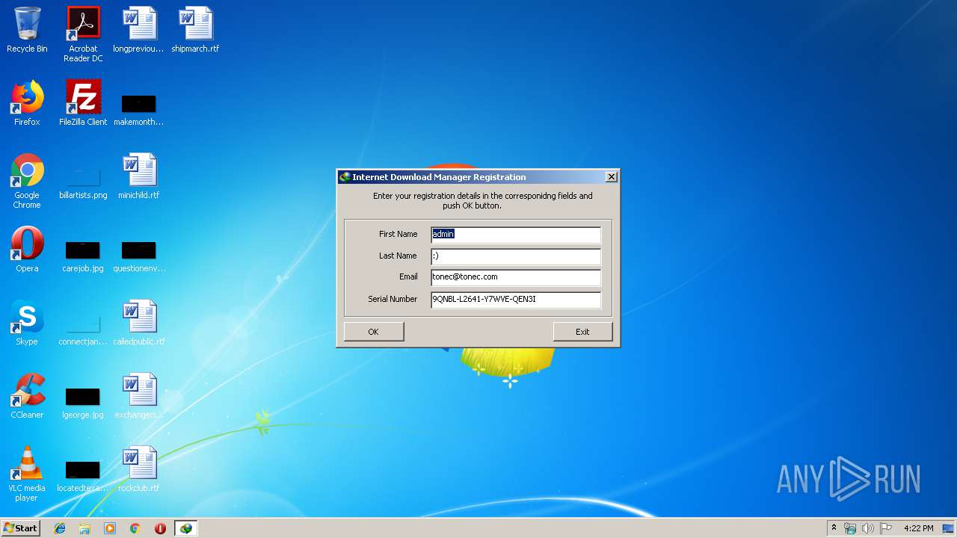Select billartists.png file icon

click(83, 182)
